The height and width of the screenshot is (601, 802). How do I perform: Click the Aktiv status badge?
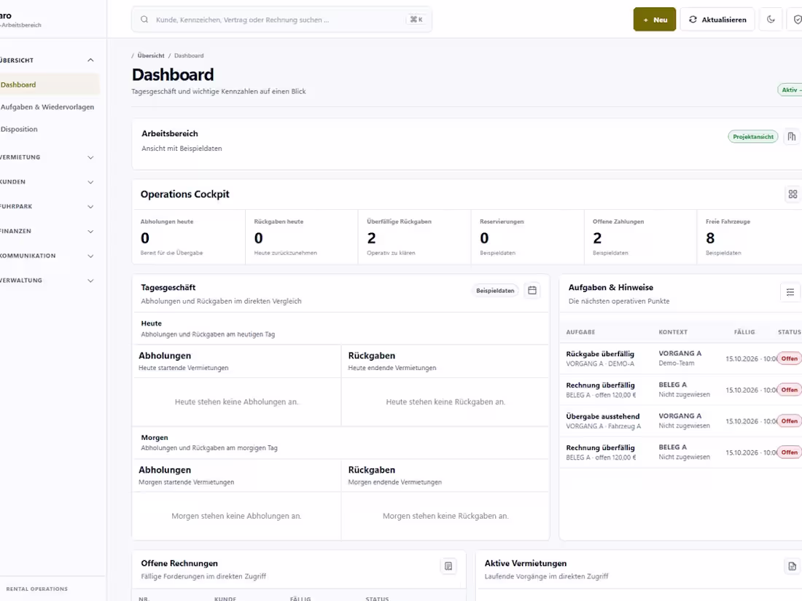[x=790, y=90]
